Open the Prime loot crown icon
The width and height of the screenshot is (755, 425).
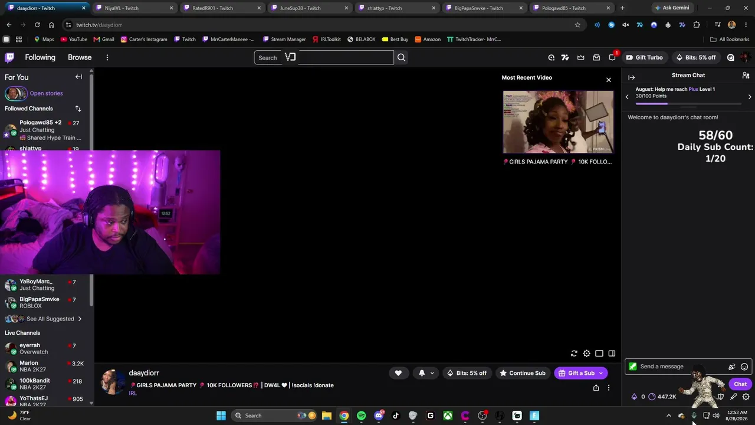tap(581, 57)
